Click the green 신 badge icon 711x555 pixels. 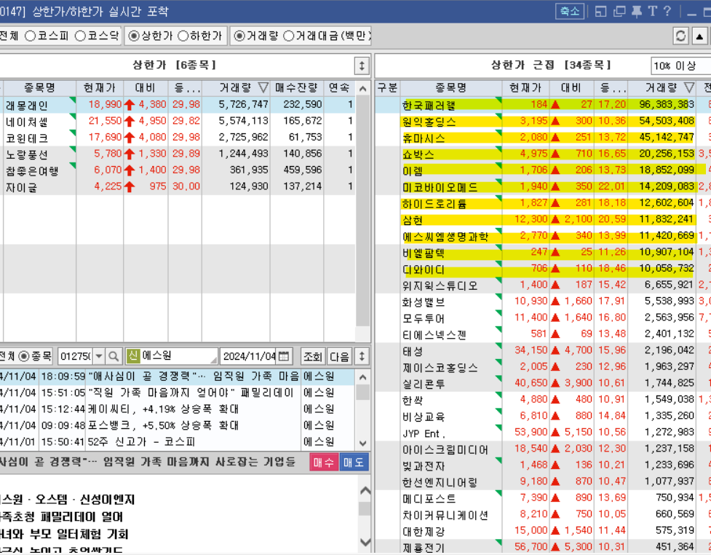pos(133,356)
